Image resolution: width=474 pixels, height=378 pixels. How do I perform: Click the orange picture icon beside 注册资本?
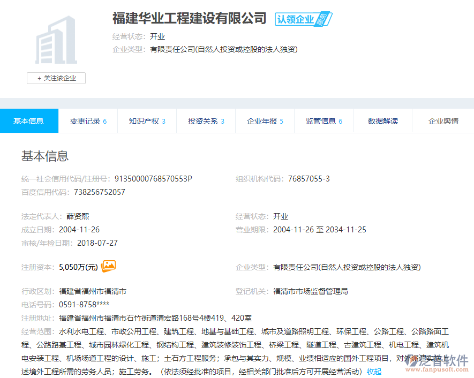(109, 266)
